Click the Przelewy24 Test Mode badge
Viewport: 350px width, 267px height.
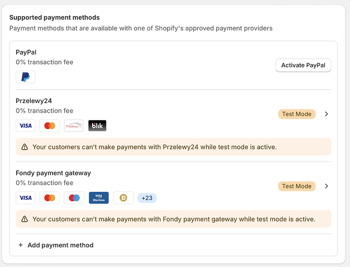296,114
